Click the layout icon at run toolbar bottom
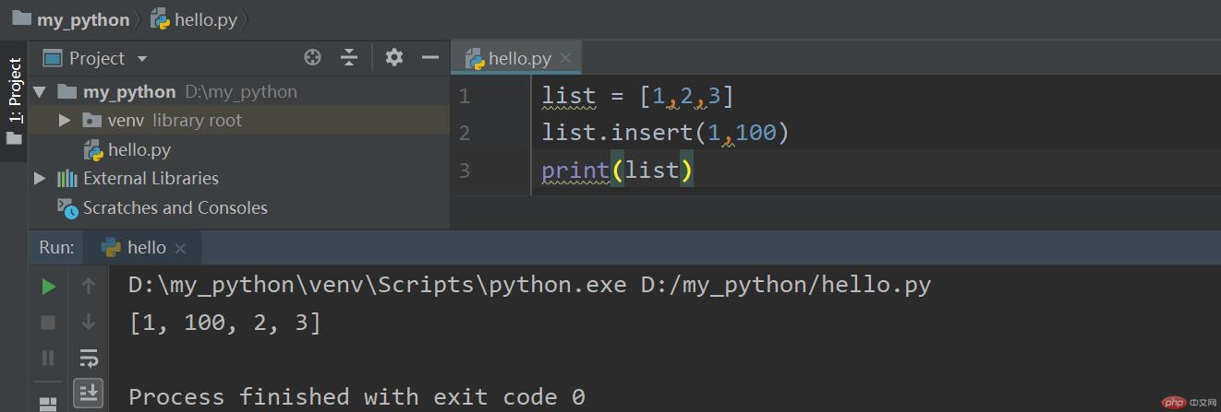Screen dimensions: 1221x412 click(x=48, y=404)
